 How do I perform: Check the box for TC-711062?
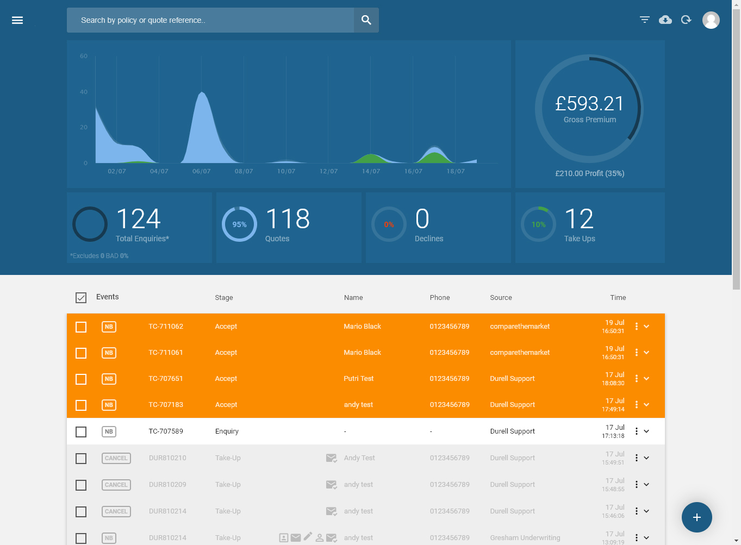[x=81, y=327]
